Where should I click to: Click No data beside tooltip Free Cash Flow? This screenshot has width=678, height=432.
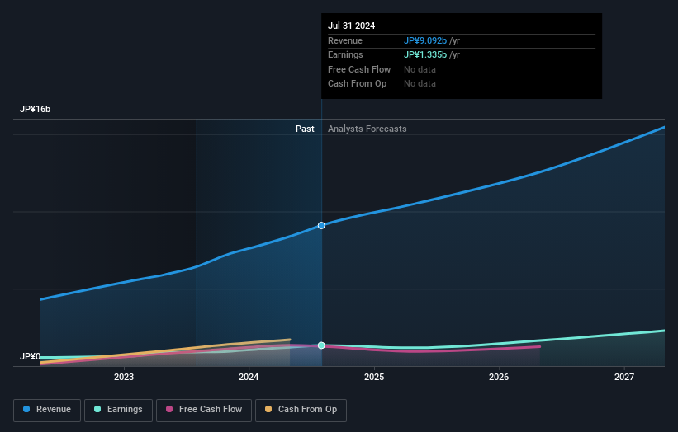click(420, 69)
